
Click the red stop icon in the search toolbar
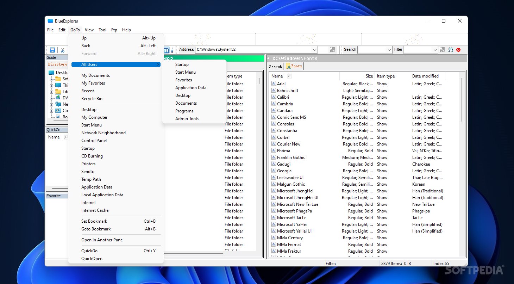pyautogui.click(x=458, y=50)
